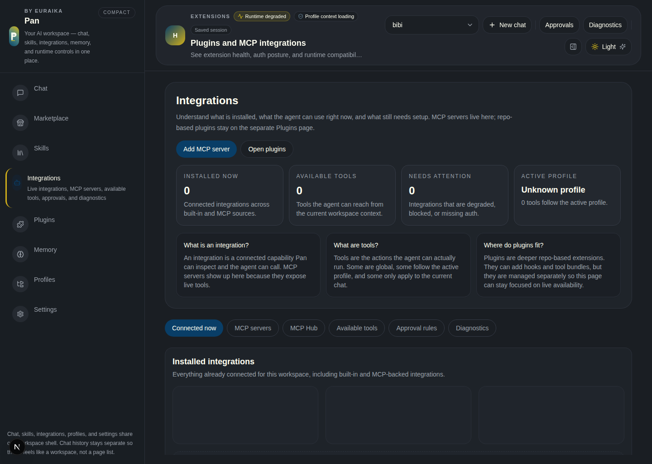Screen dimensions: 652x464
Task: Open the Settings gear icon
Action: click(x=20, y=314)
